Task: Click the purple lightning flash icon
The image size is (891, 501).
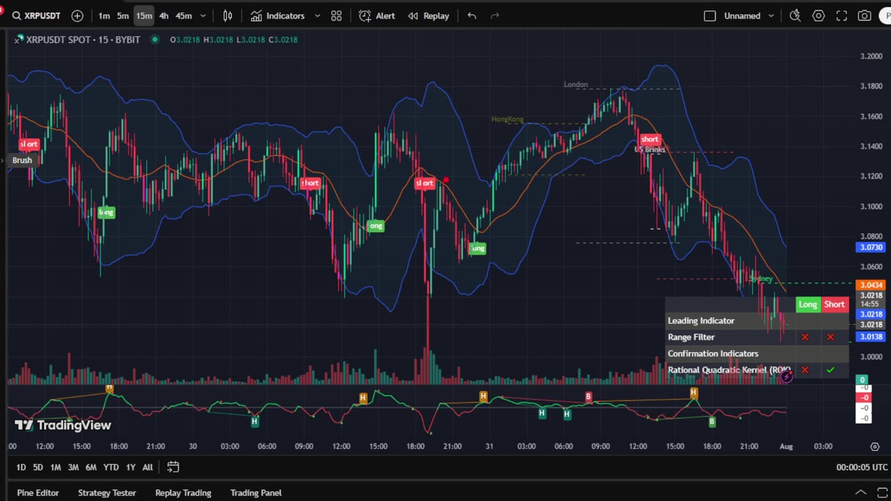Action: pyautogui.click(x=787, y=377)
